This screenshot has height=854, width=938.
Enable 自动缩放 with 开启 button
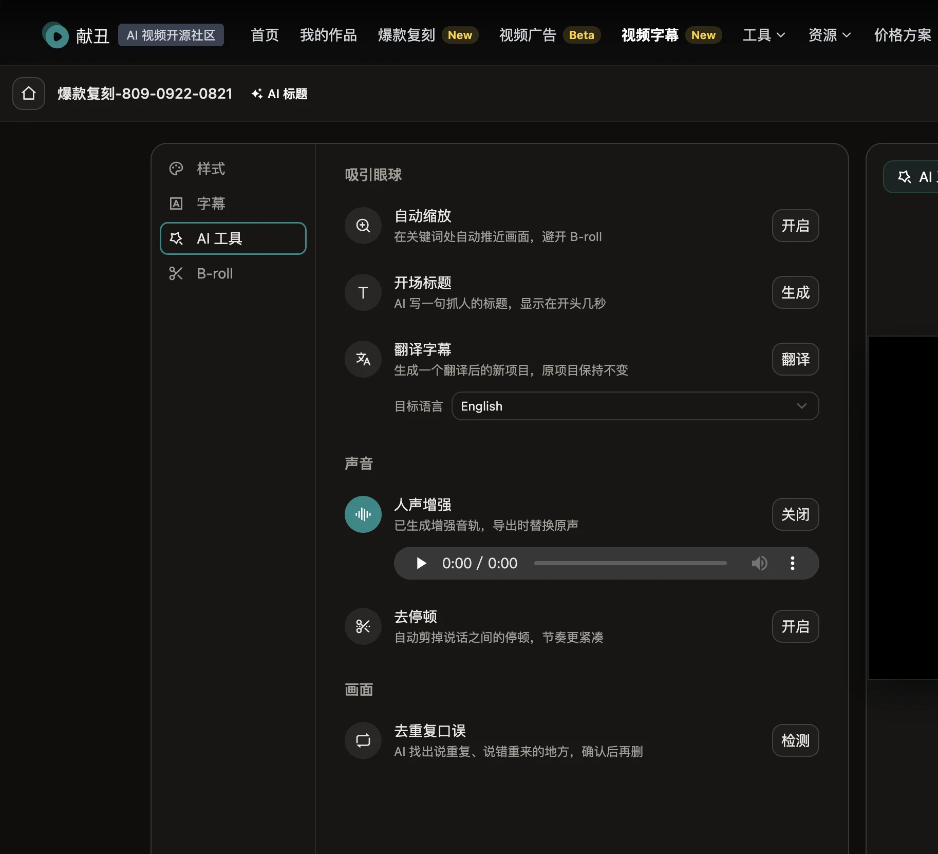[x=795, y=226]
